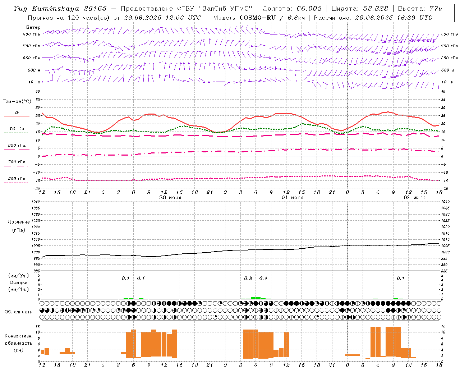Click the (мм/1ч.) precipitation unit label
This screenshot has height=368, width=460.
click(x=19, y=289)
